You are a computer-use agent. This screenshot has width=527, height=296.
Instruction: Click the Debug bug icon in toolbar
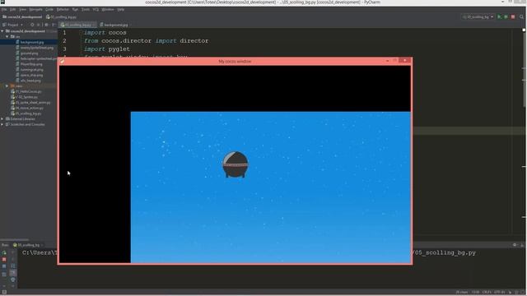click(x=506, y=16)
